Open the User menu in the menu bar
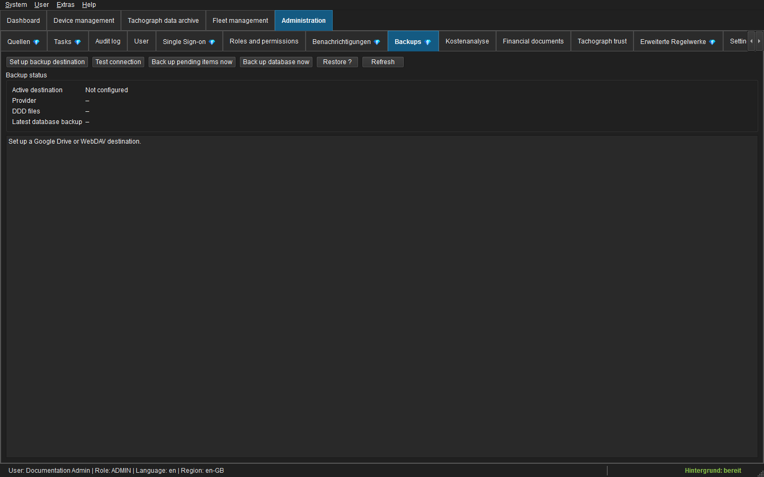The height and width of the screenshot is (477, 764). click(41, 5)
